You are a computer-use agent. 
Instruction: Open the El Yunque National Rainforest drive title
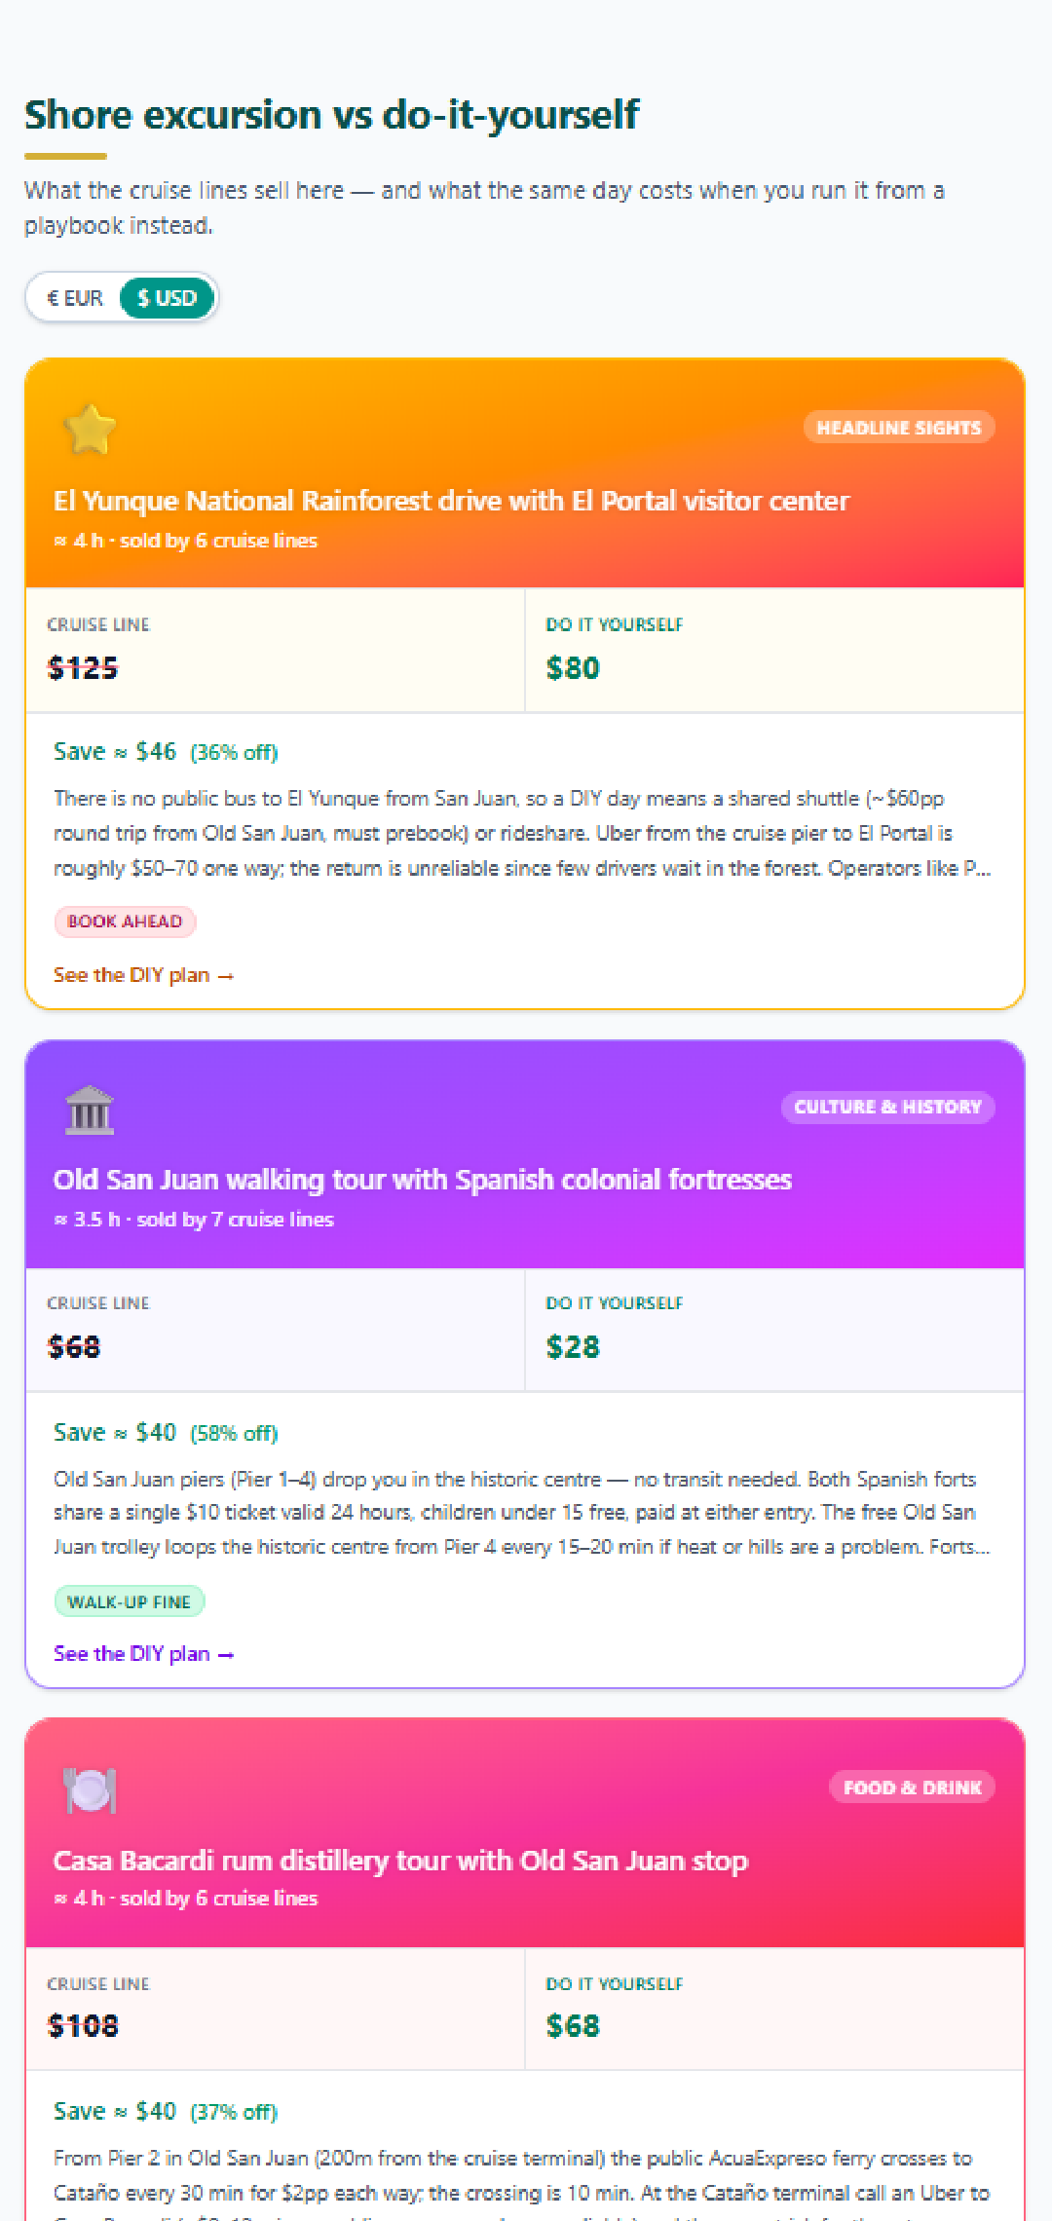[x=451, y=501]
